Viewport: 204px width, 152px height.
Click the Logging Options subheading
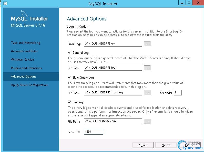coord(78,27)
